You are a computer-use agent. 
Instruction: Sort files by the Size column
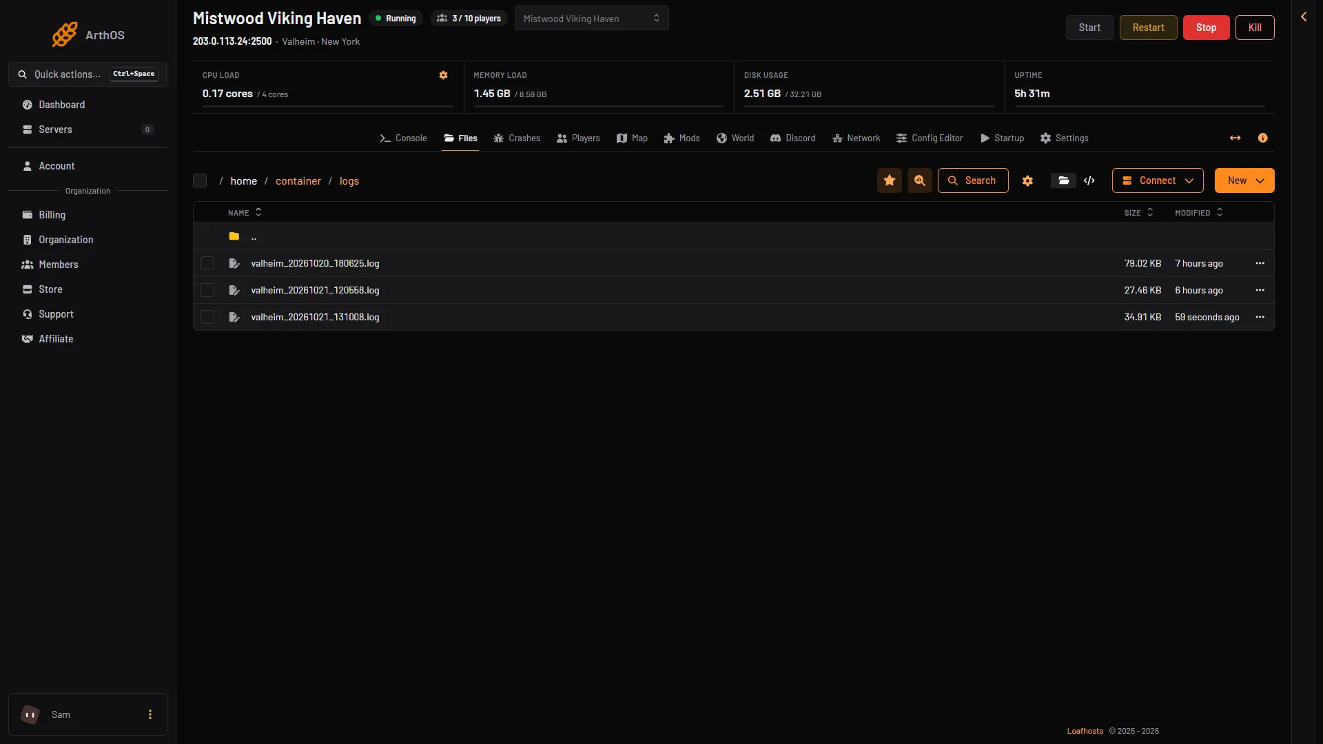click(1139, 213)
